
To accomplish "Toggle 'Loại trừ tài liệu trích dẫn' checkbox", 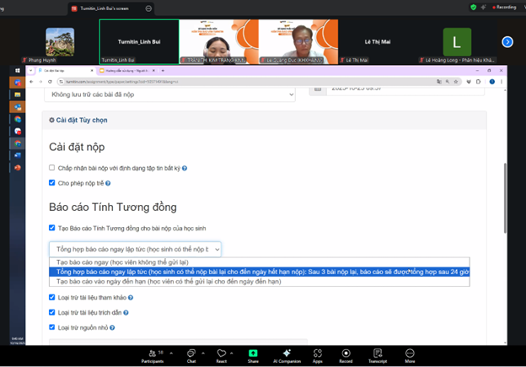I will coord(52,312).
